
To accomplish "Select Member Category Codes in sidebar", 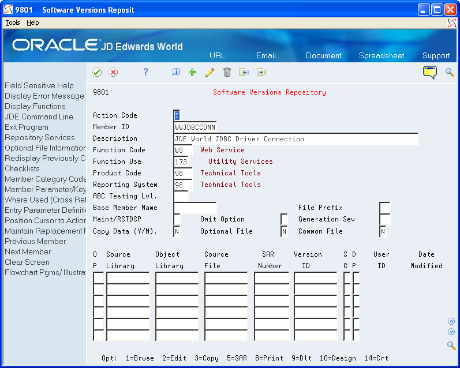I will click(x=45, y=179).
